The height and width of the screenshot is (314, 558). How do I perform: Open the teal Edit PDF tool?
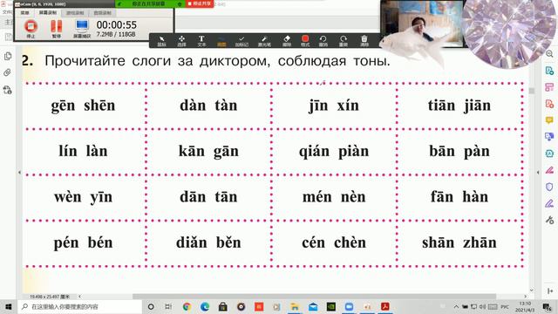point(549,154)
